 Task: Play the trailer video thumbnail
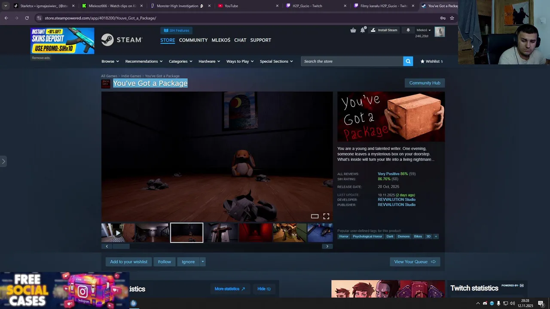pyautogui.click(x=118, y=233)
